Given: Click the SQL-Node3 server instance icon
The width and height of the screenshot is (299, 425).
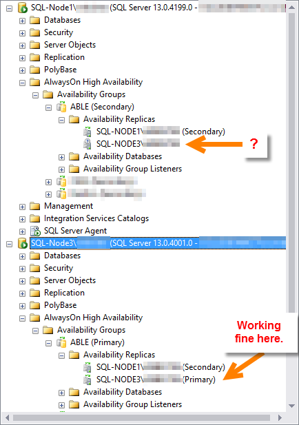Looking at the screenshot, I should (23, 243).
